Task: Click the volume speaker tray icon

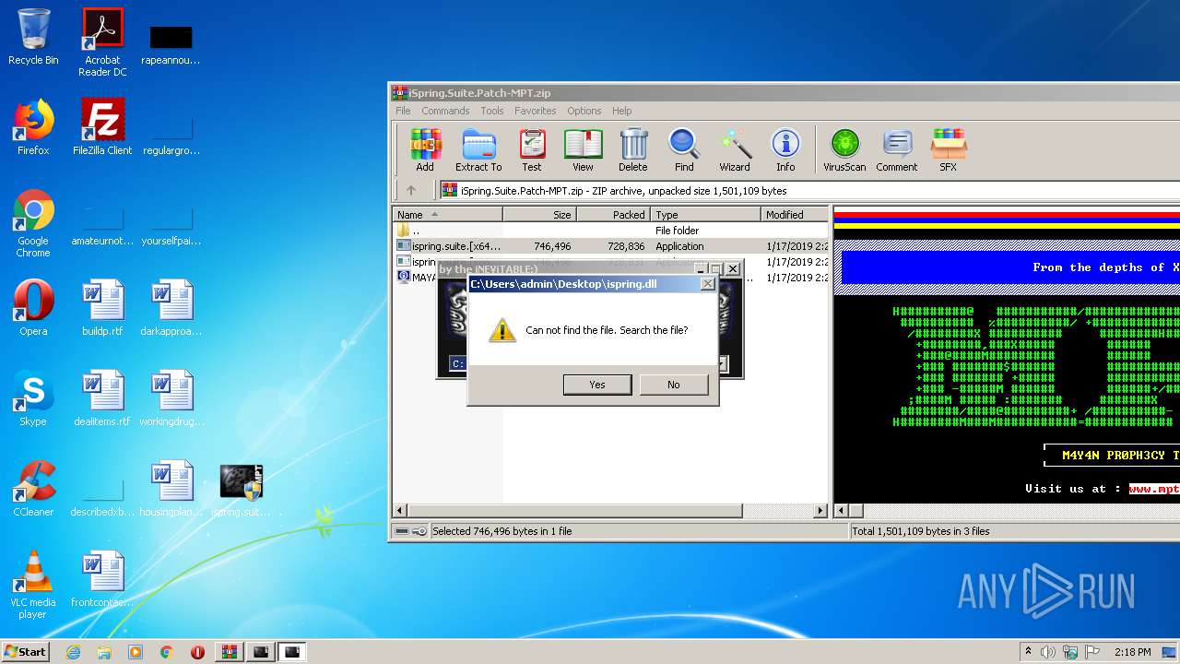Action: [1048, 652]
